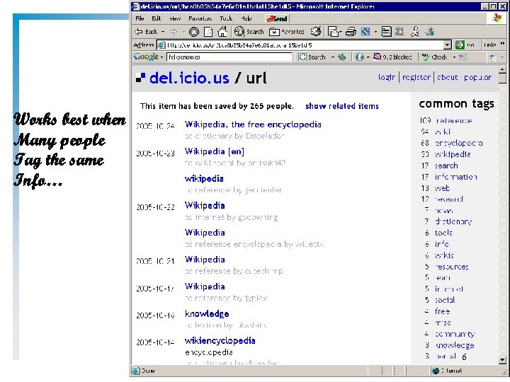
Task: Click the community common tag
Action: point(455,334)
